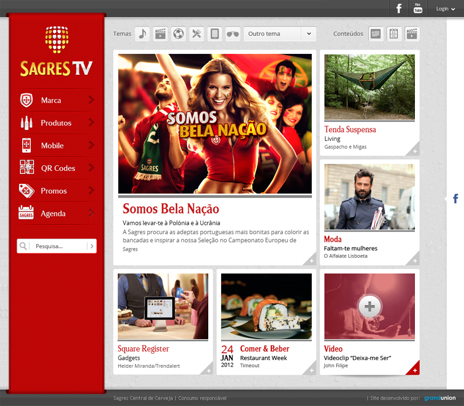Open the Agenda menu item

pyautogui.click(x=57, y=213)
